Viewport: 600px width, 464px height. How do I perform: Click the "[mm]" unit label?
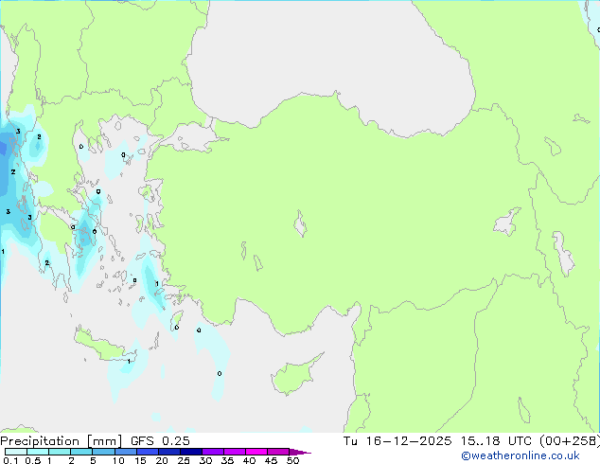[x=105, y=441]
